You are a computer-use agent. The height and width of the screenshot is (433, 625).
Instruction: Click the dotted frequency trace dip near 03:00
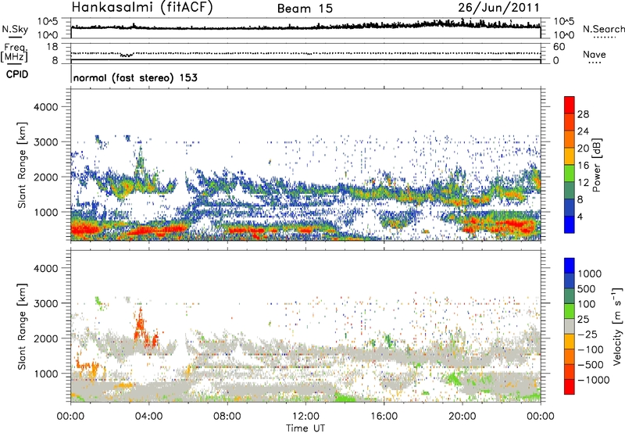click(x=127, y=55)
